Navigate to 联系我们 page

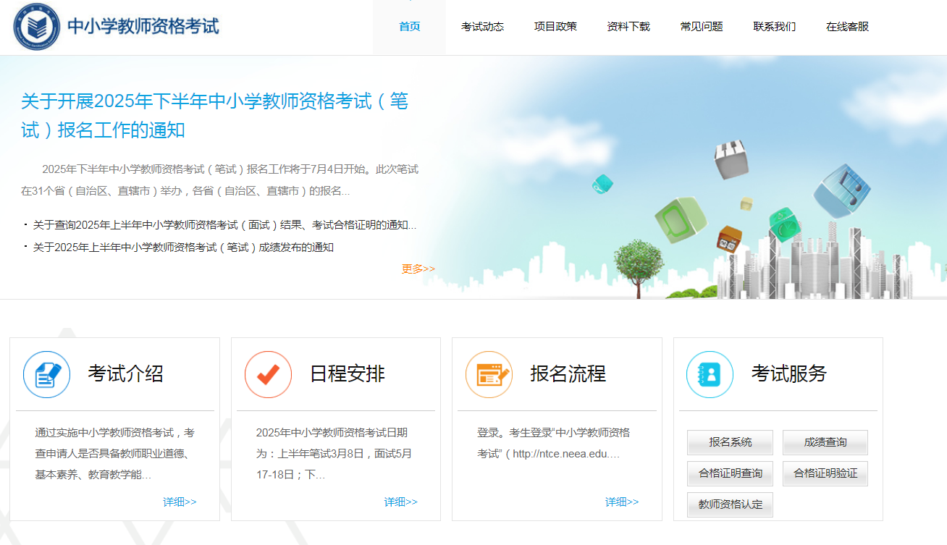coord(774,27)
